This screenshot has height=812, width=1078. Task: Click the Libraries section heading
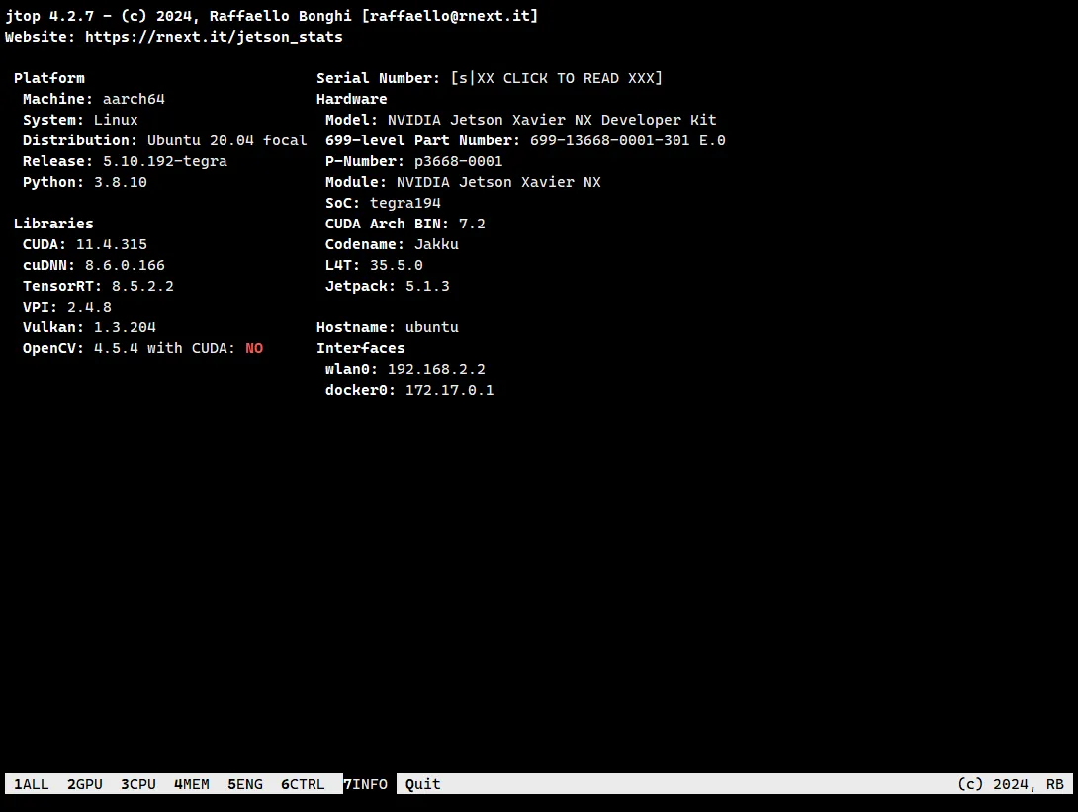(53, 224)
